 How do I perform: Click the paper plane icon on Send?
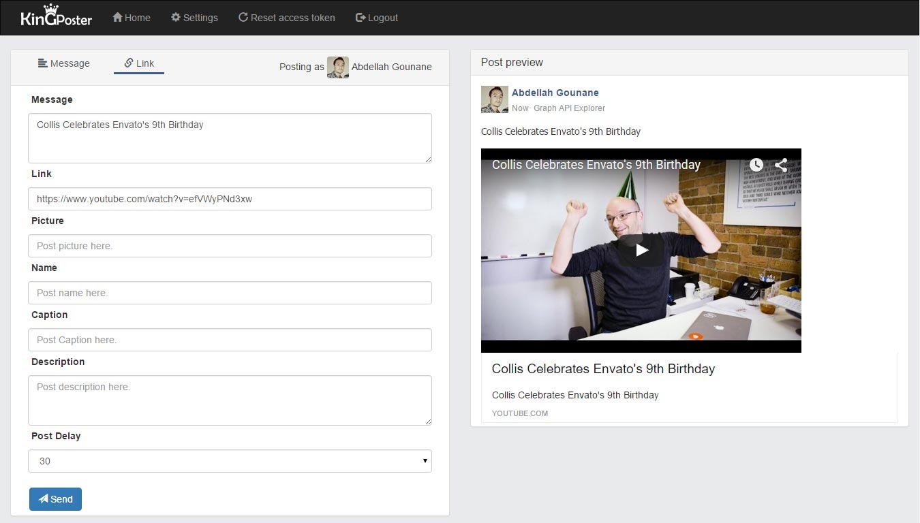[44, 499]
